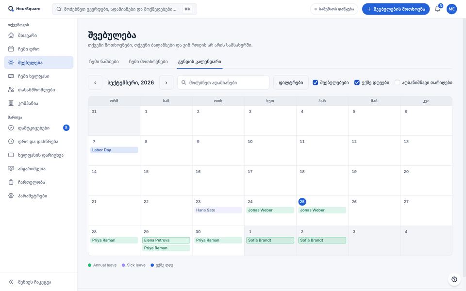The width and height of the screenshot is (466, 291).
Task: Go to next month with right chevron
Action: click(x=166, y=82)
